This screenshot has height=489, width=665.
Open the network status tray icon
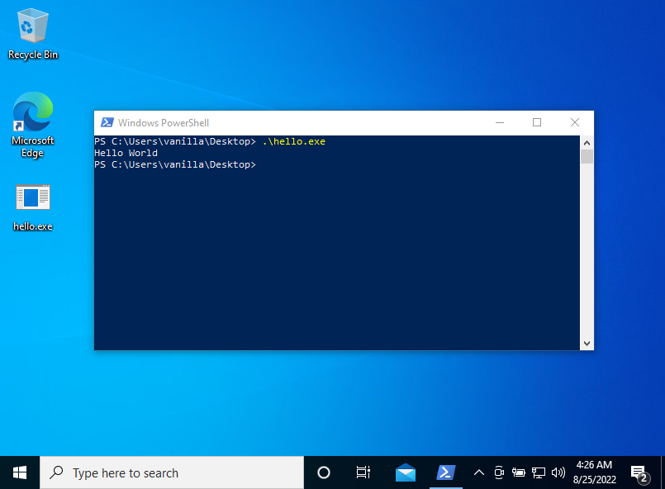tap(539, 472)
